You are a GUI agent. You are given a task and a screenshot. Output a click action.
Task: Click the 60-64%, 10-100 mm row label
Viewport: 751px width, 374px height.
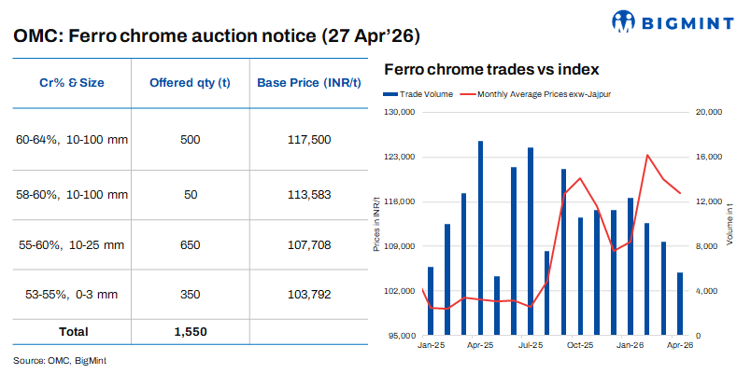point(72,140)
